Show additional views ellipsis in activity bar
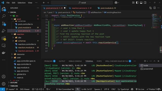 [x=4, y=60]
